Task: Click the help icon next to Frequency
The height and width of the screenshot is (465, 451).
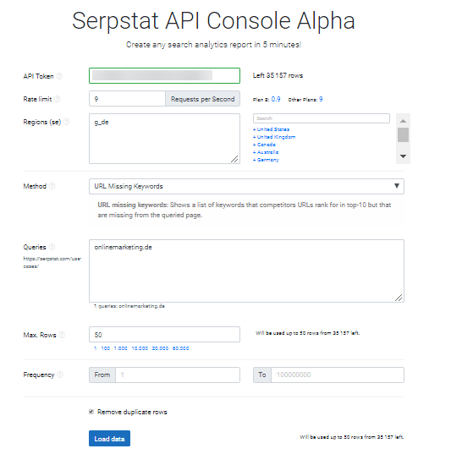Action: click(x=60, y=375)
